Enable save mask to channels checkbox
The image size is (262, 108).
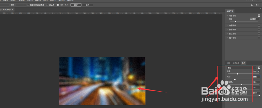(28, 5)
